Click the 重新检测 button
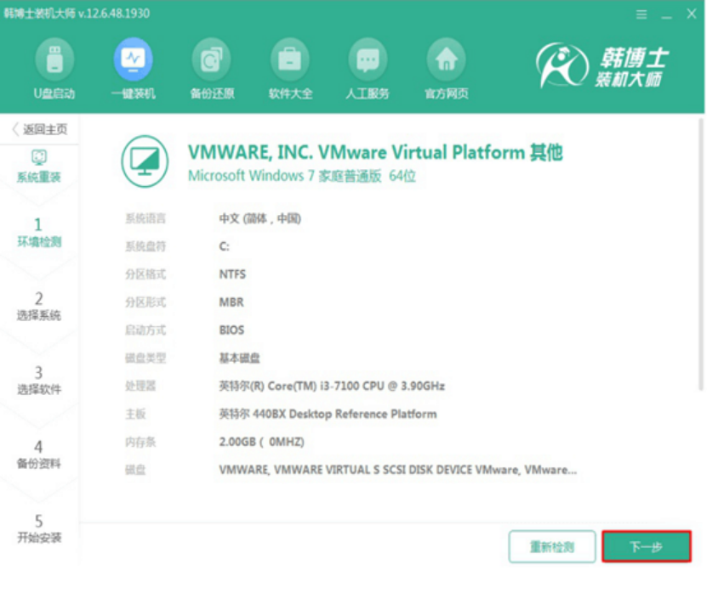The width and height of the screenshot is (707, 610). 551,547
